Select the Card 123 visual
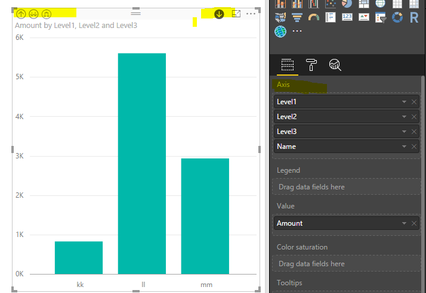The height and width of the screenshot is (293, 426). 347,17
